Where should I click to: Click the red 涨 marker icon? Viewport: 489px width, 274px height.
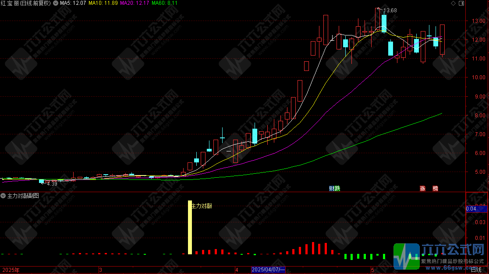coord(422,189)
